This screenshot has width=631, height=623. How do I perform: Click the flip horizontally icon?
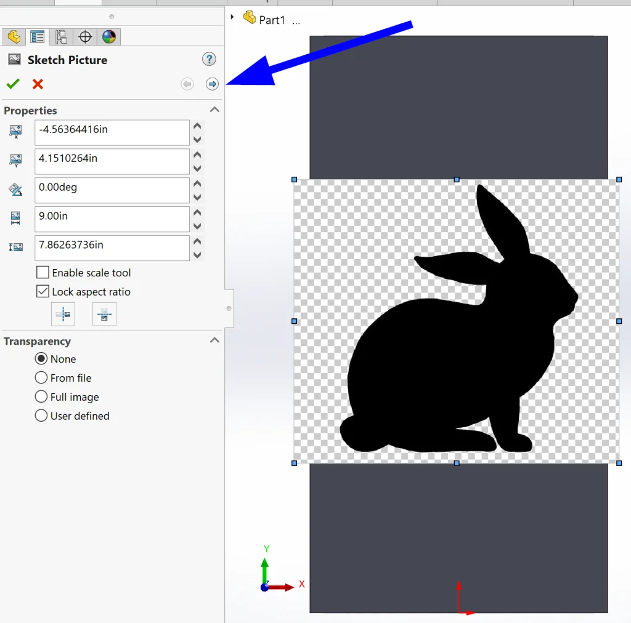click(x=63, y=315)
